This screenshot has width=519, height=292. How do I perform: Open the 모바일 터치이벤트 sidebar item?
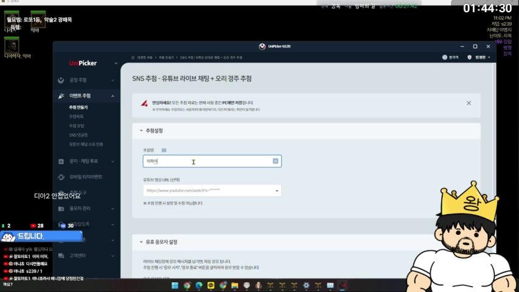click(86, 177)
